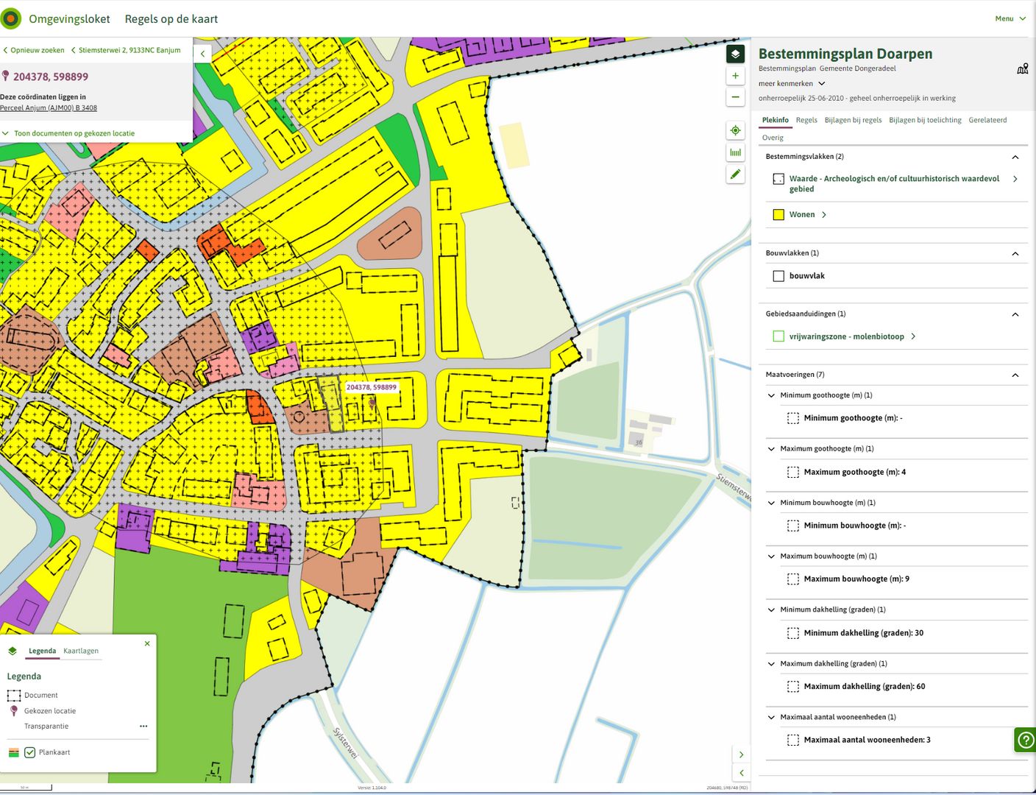Open Perceel Anjum B 3408 link
The height and width of the screenshot is (795, 1036).
coord(49,108)
